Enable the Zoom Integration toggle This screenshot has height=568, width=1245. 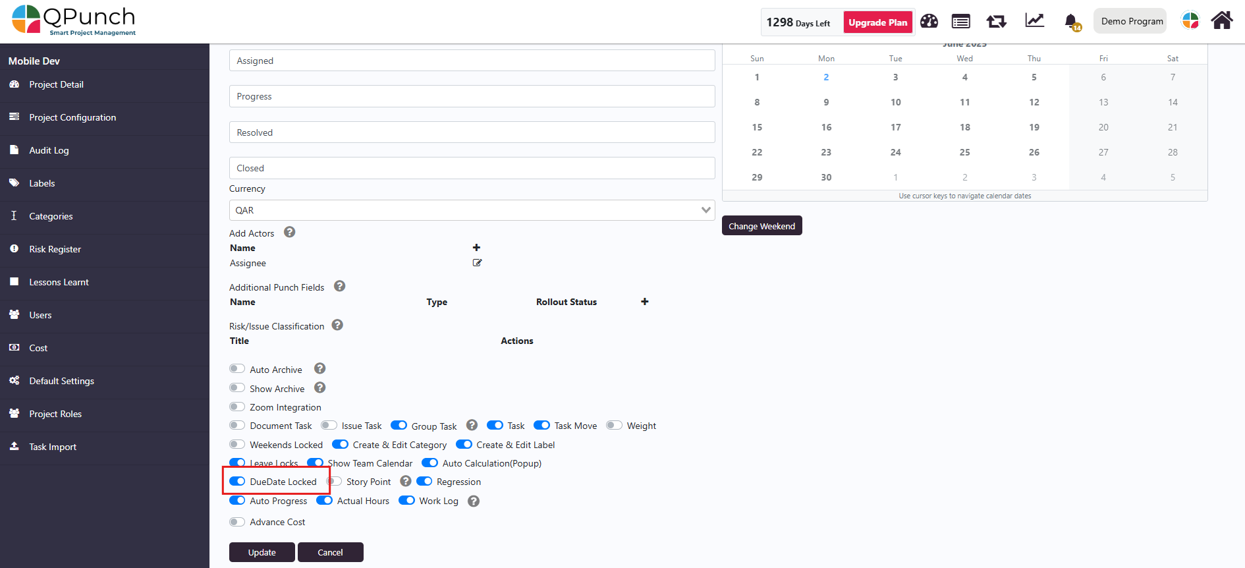(237, 407)
